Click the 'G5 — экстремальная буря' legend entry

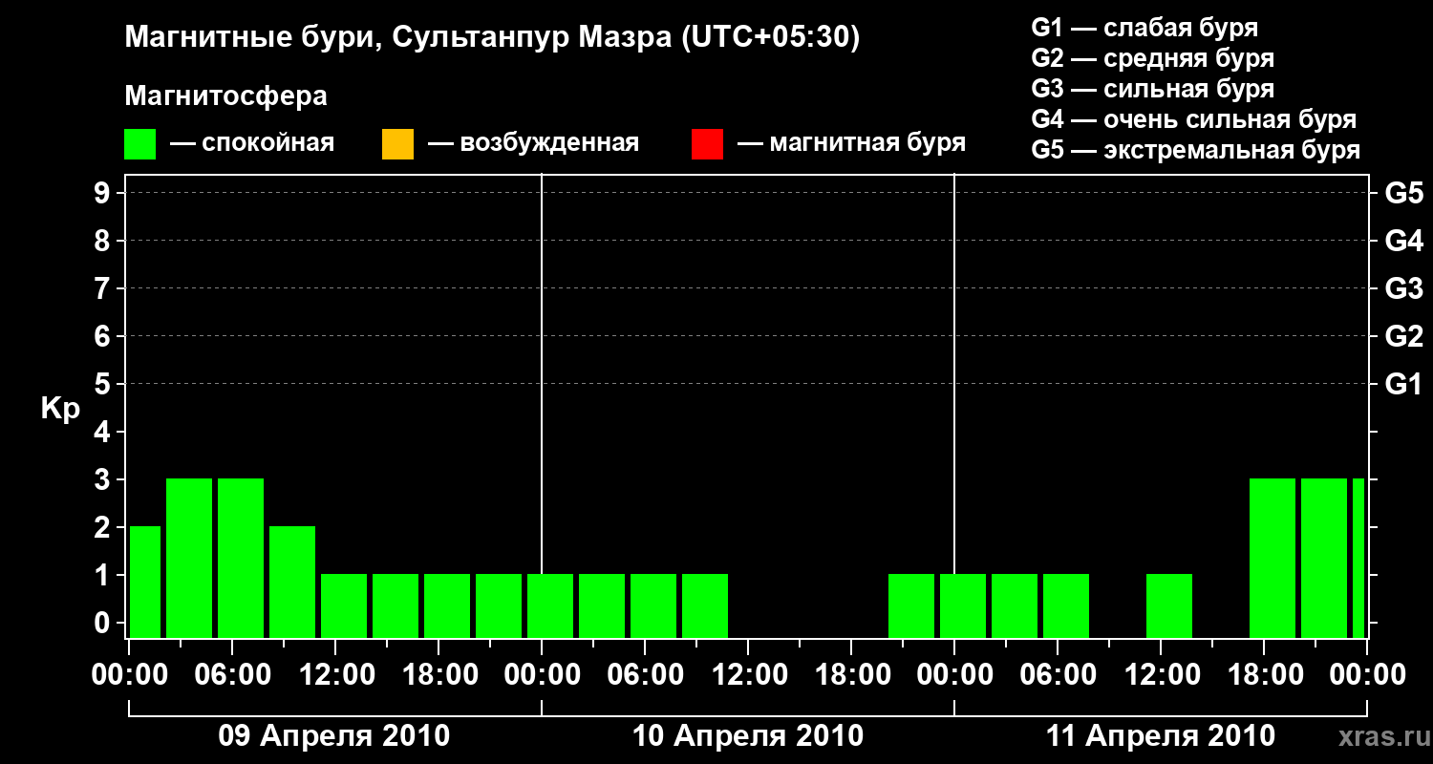click(1195, 150)
